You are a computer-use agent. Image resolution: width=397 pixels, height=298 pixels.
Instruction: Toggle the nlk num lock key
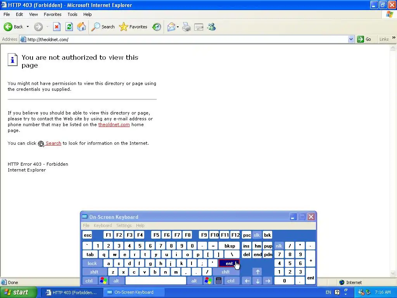click(x=279, y=246)
